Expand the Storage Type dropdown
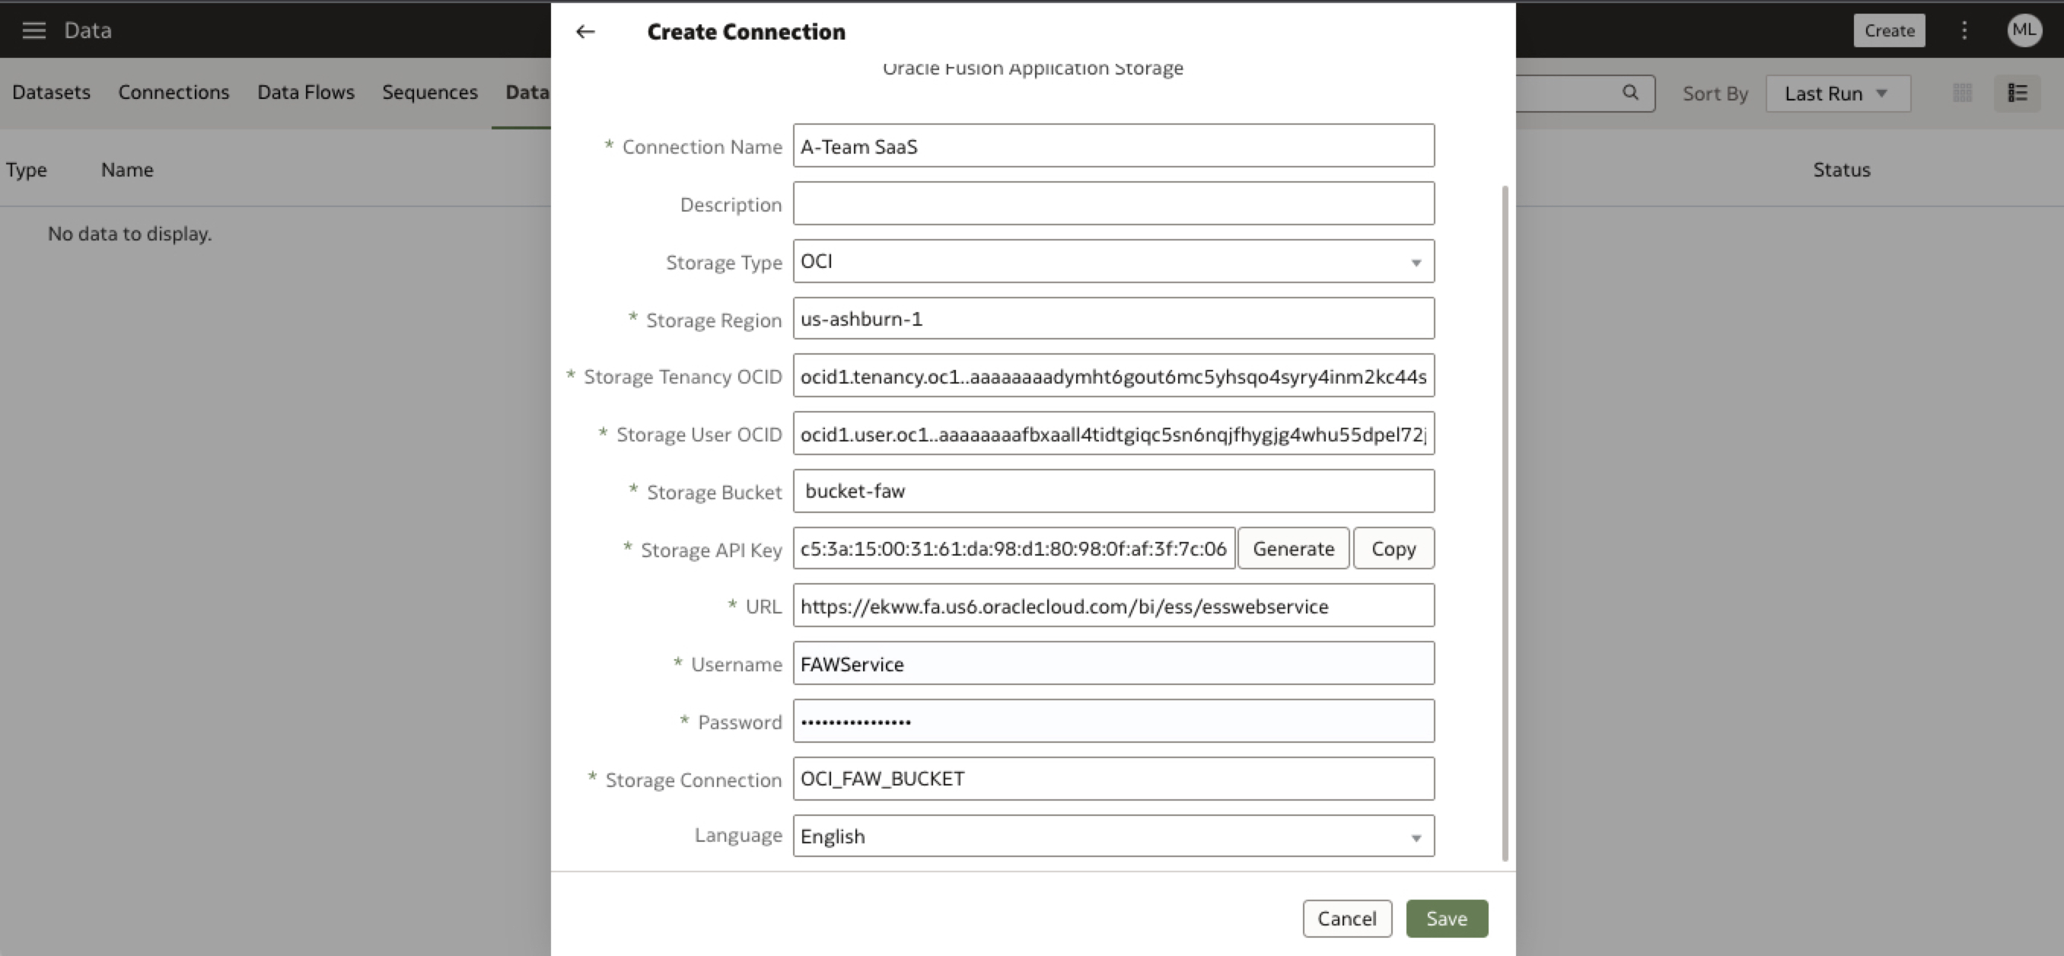Viewport: 2064px width, 956px height. tap(1415, 262)
